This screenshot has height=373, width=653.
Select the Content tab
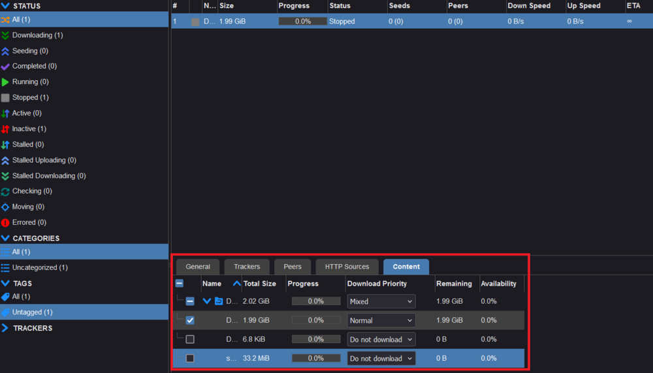(x=406, y=267)
